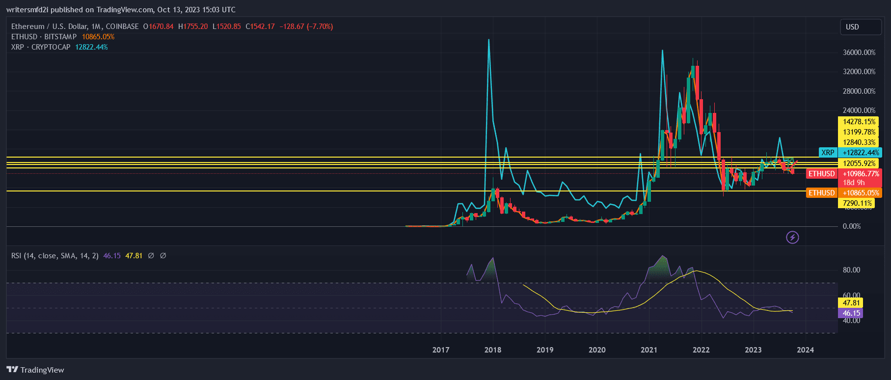Click the 36000.00% price scale label
Screen dimensions: 891x380
[x=859, y=53]
